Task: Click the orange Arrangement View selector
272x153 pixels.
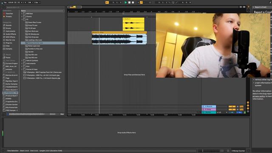Action: (x=248, y=7)
